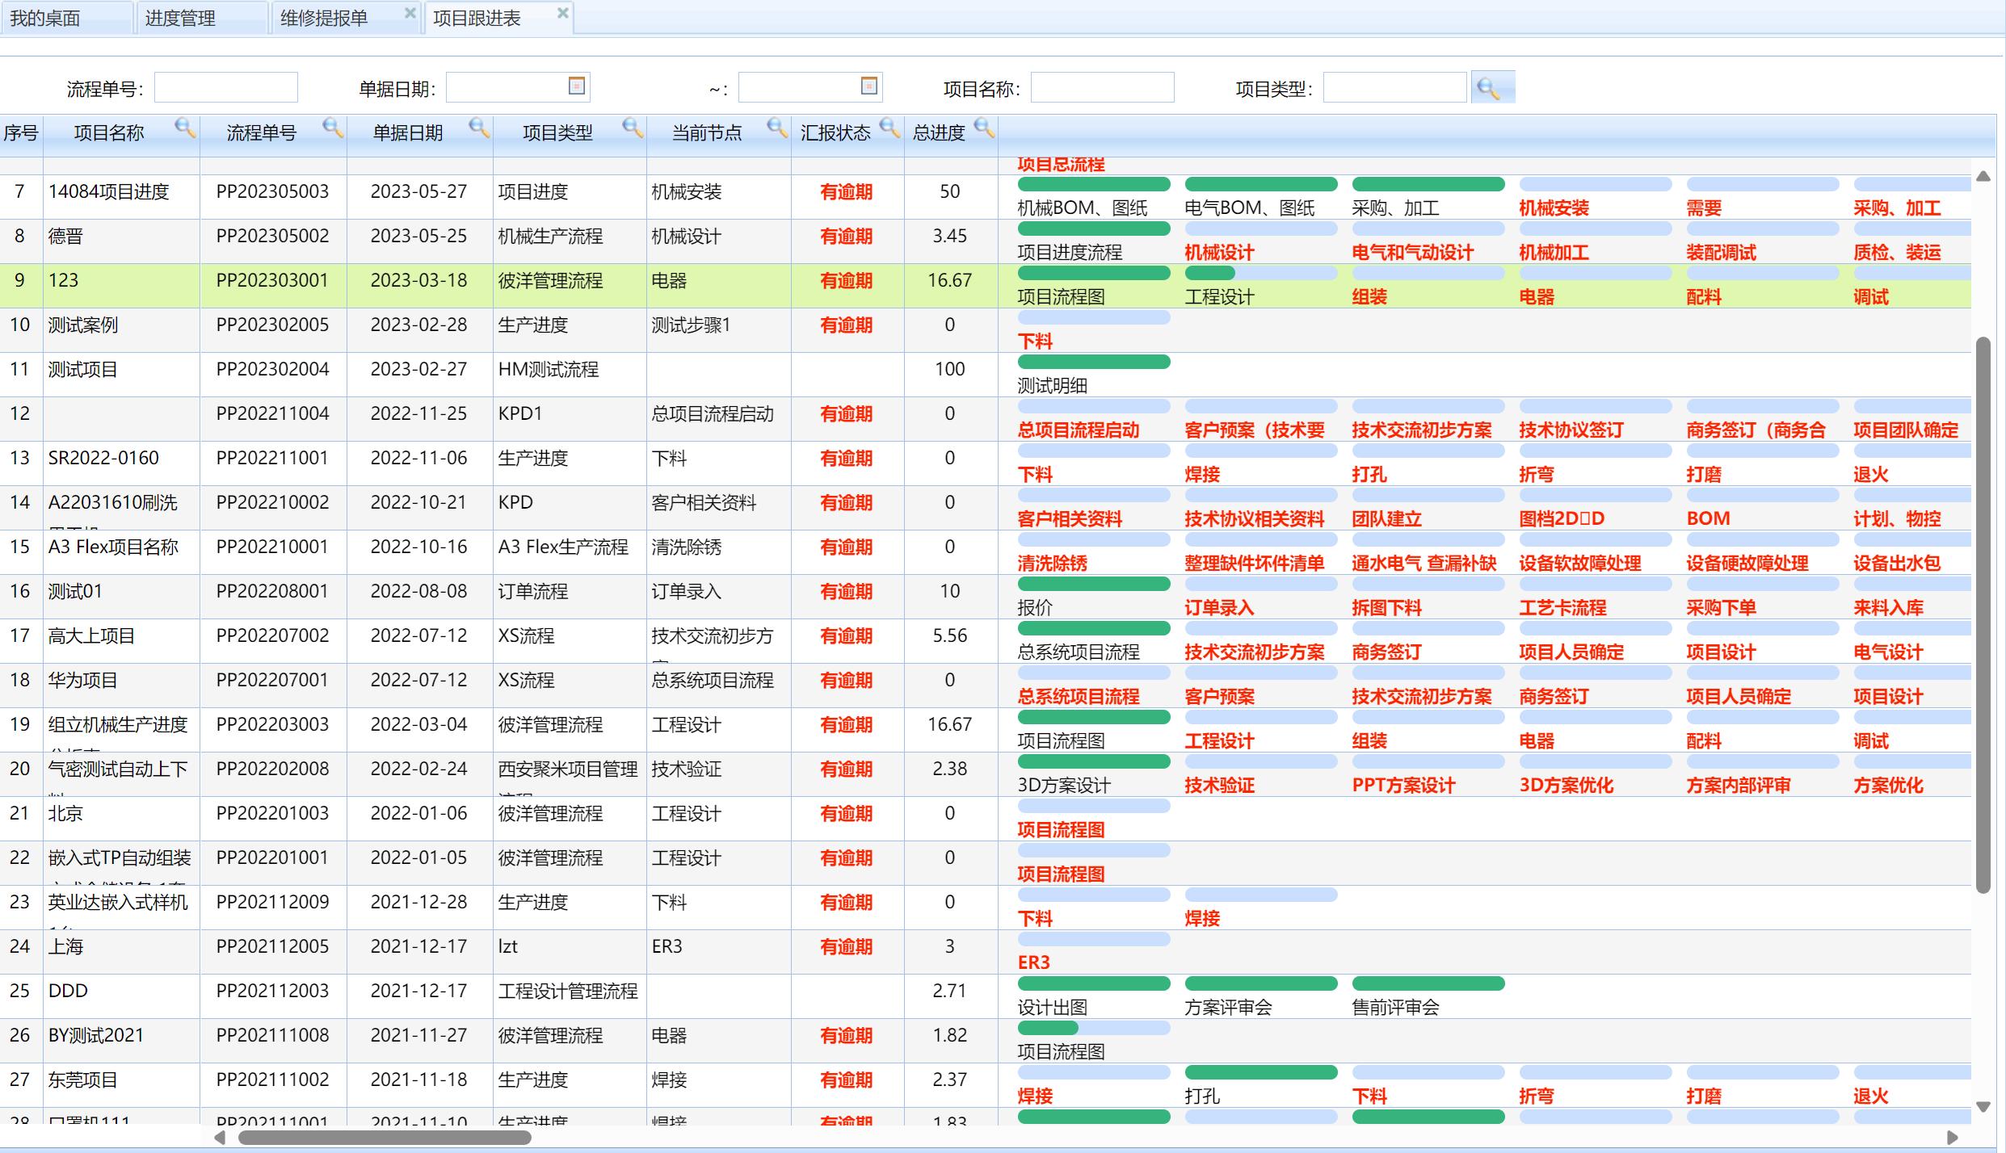This screenshot has height=1153, width=2006.
Task: Close the 项目跟进表 tab
Action: tap(563, 13)
